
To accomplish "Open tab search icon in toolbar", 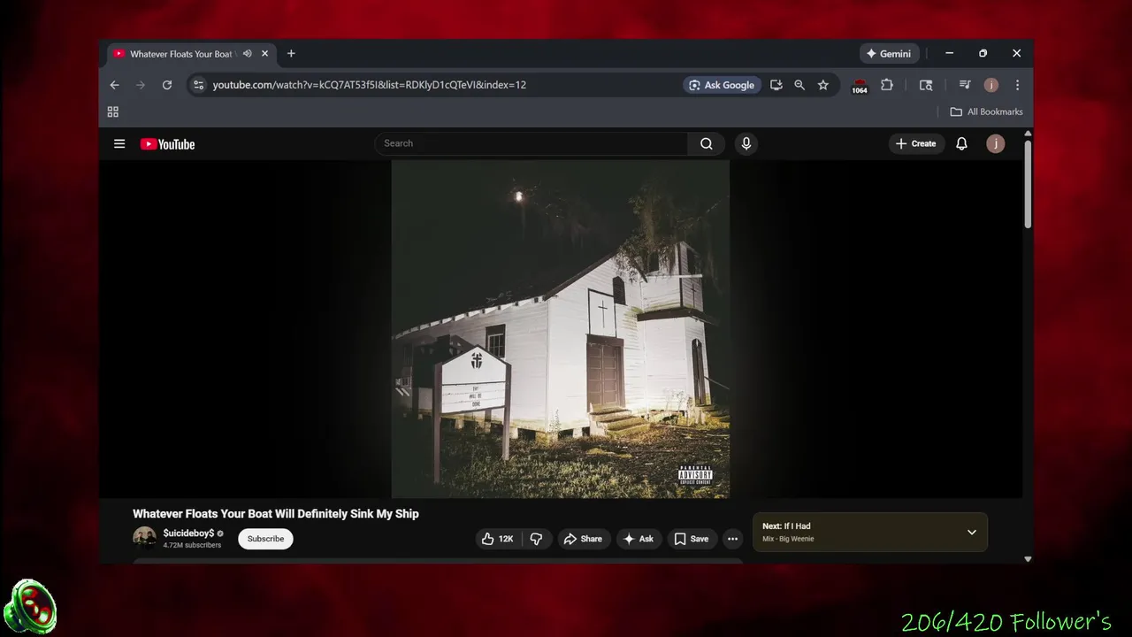I will click(x=926, y=85).
